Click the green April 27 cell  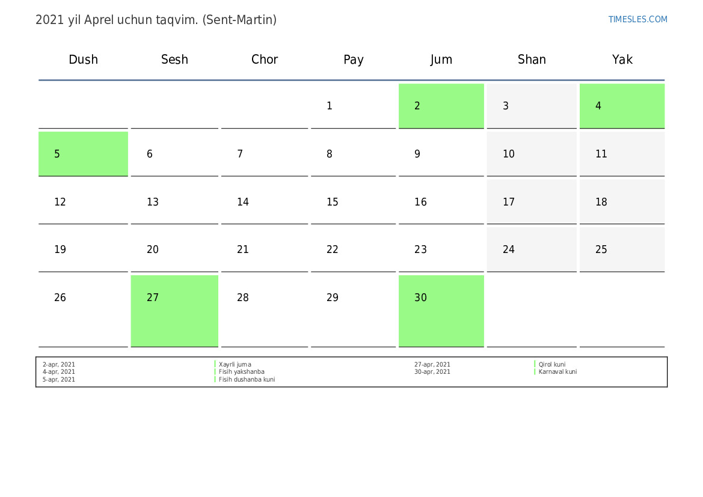[174, 310]
